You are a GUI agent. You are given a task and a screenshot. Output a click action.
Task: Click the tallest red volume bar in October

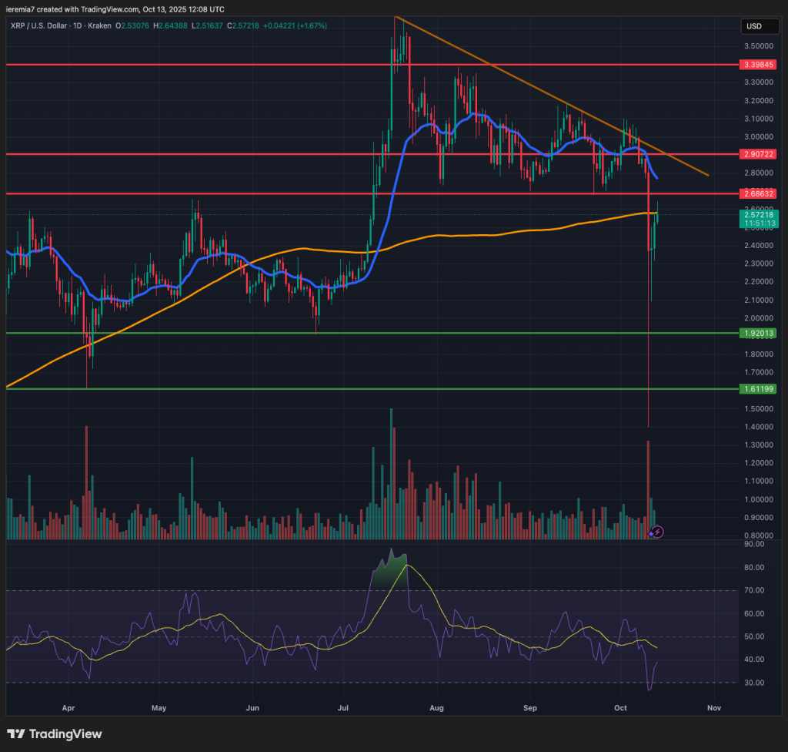(x=648, y=488)
